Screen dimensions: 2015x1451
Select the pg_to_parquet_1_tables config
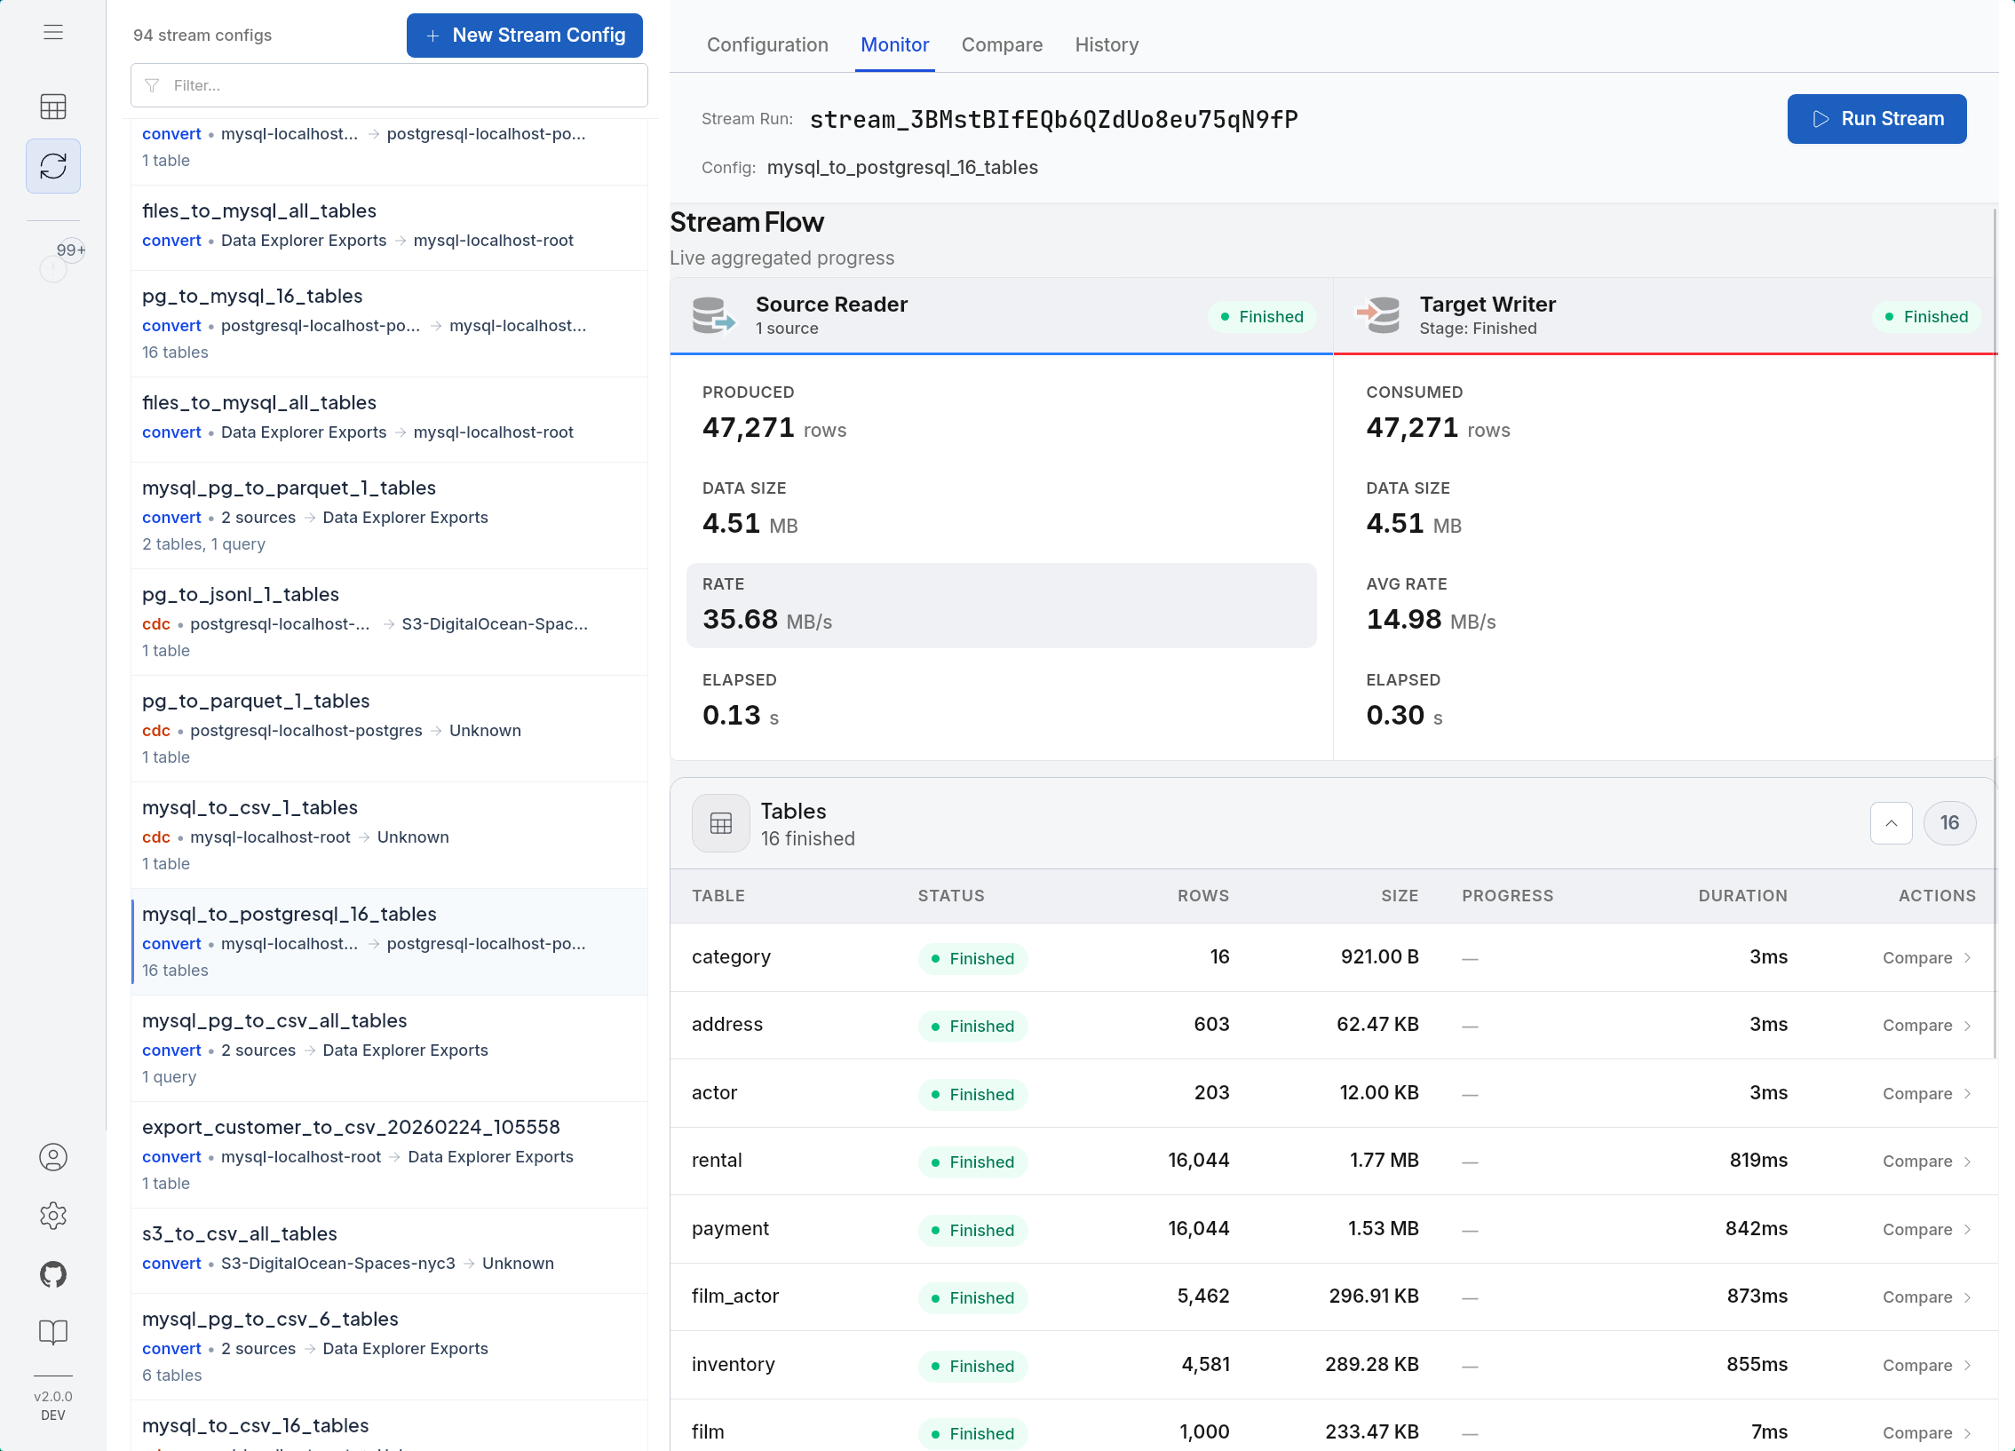coord(389,729)
